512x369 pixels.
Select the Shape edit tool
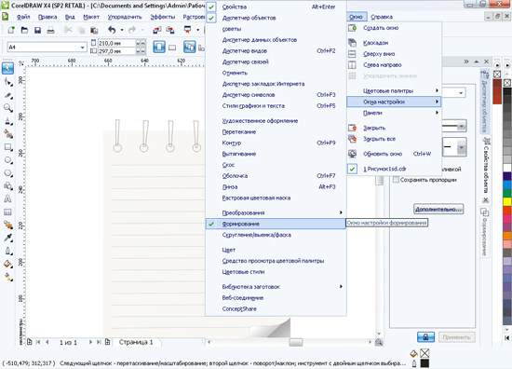pos(7,82)
